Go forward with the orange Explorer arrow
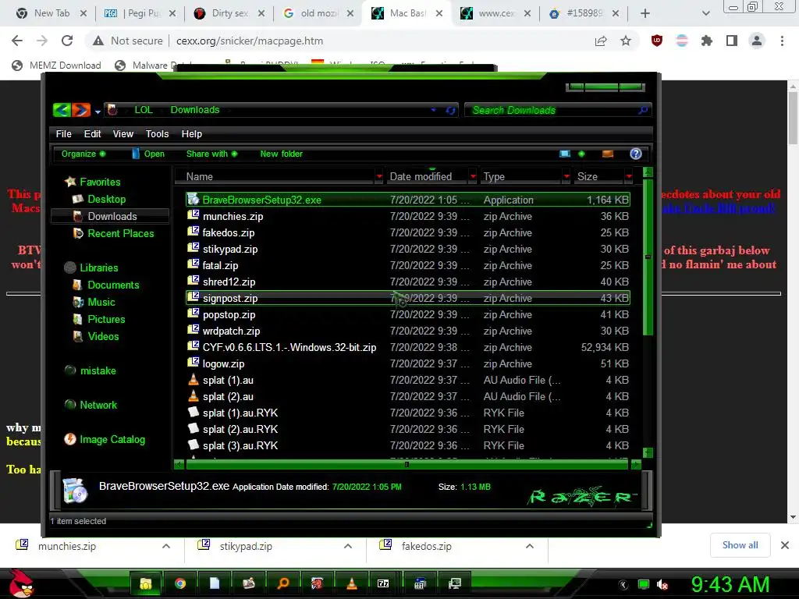This screenshot has height=599, width=799. [x=80, y=109]
